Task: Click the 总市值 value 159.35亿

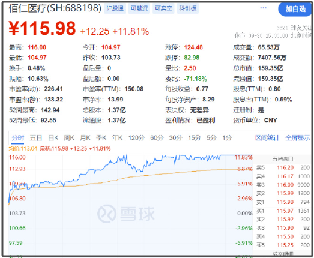Action: click(x=270, y=68)
